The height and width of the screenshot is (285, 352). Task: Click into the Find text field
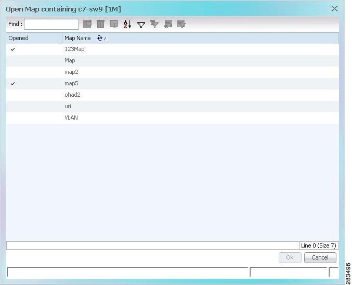coord(51,24)
